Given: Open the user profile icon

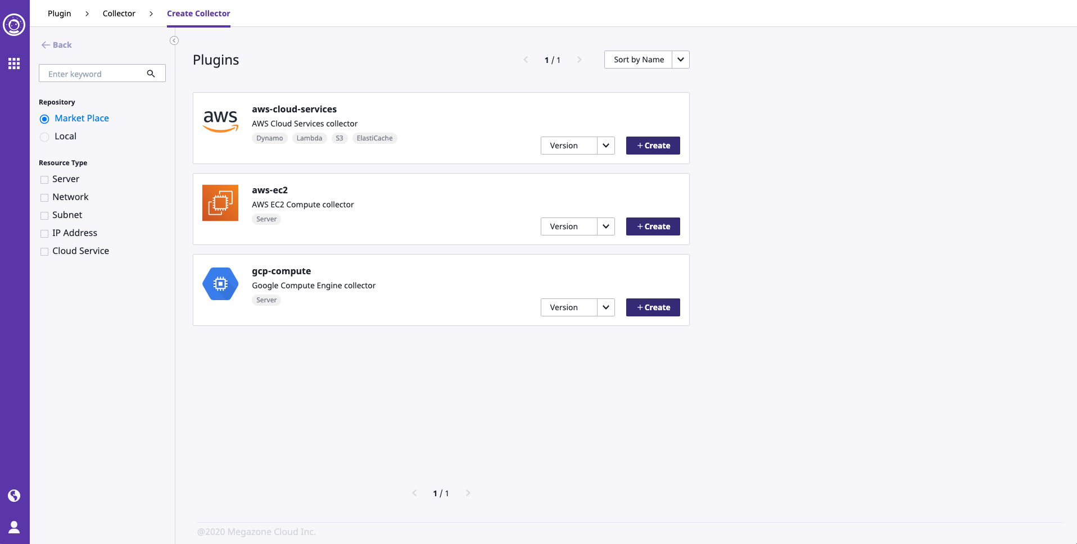Looking at the screenshot, I should point(14,527).
